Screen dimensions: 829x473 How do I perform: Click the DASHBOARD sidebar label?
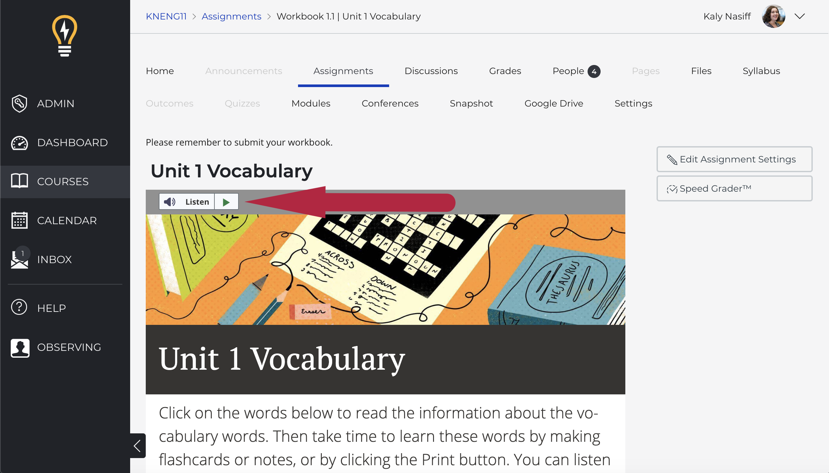click(72, 143)
